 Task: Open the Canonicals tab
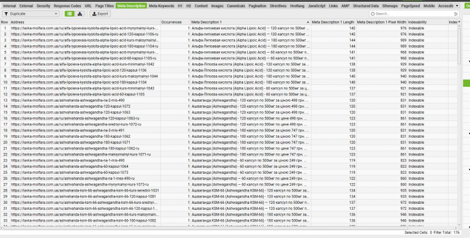(x=236, y=6)
